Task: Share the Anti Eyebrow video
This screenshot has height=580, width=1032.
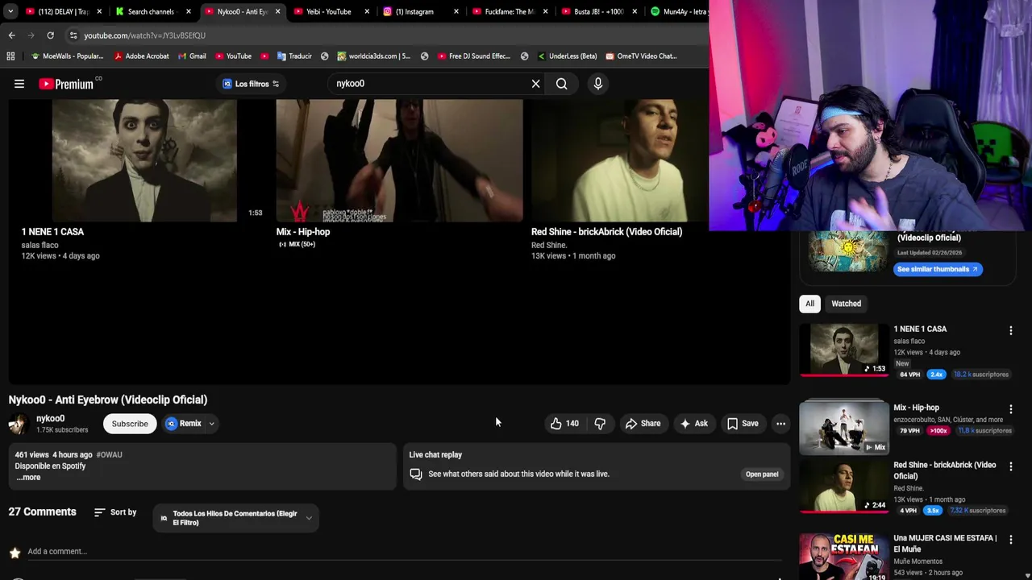Action: coord(643,423)
